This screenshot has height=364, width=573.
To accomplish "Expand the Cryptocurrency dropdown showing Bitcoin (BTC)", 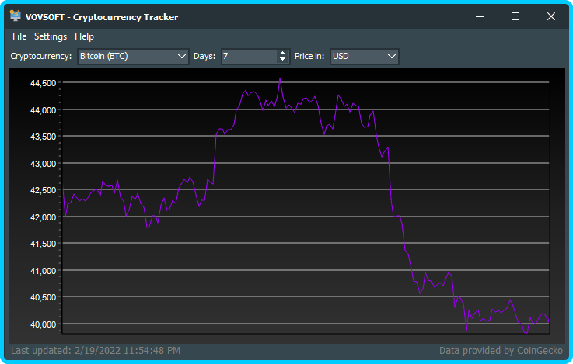I will pos(133,56).
